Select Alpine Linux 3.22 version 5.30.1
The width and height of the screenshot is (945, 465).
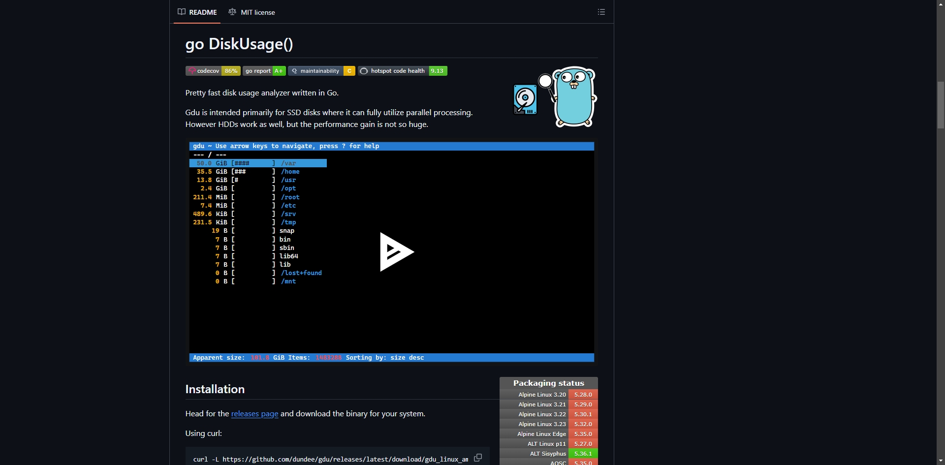(x=549, y=414)
